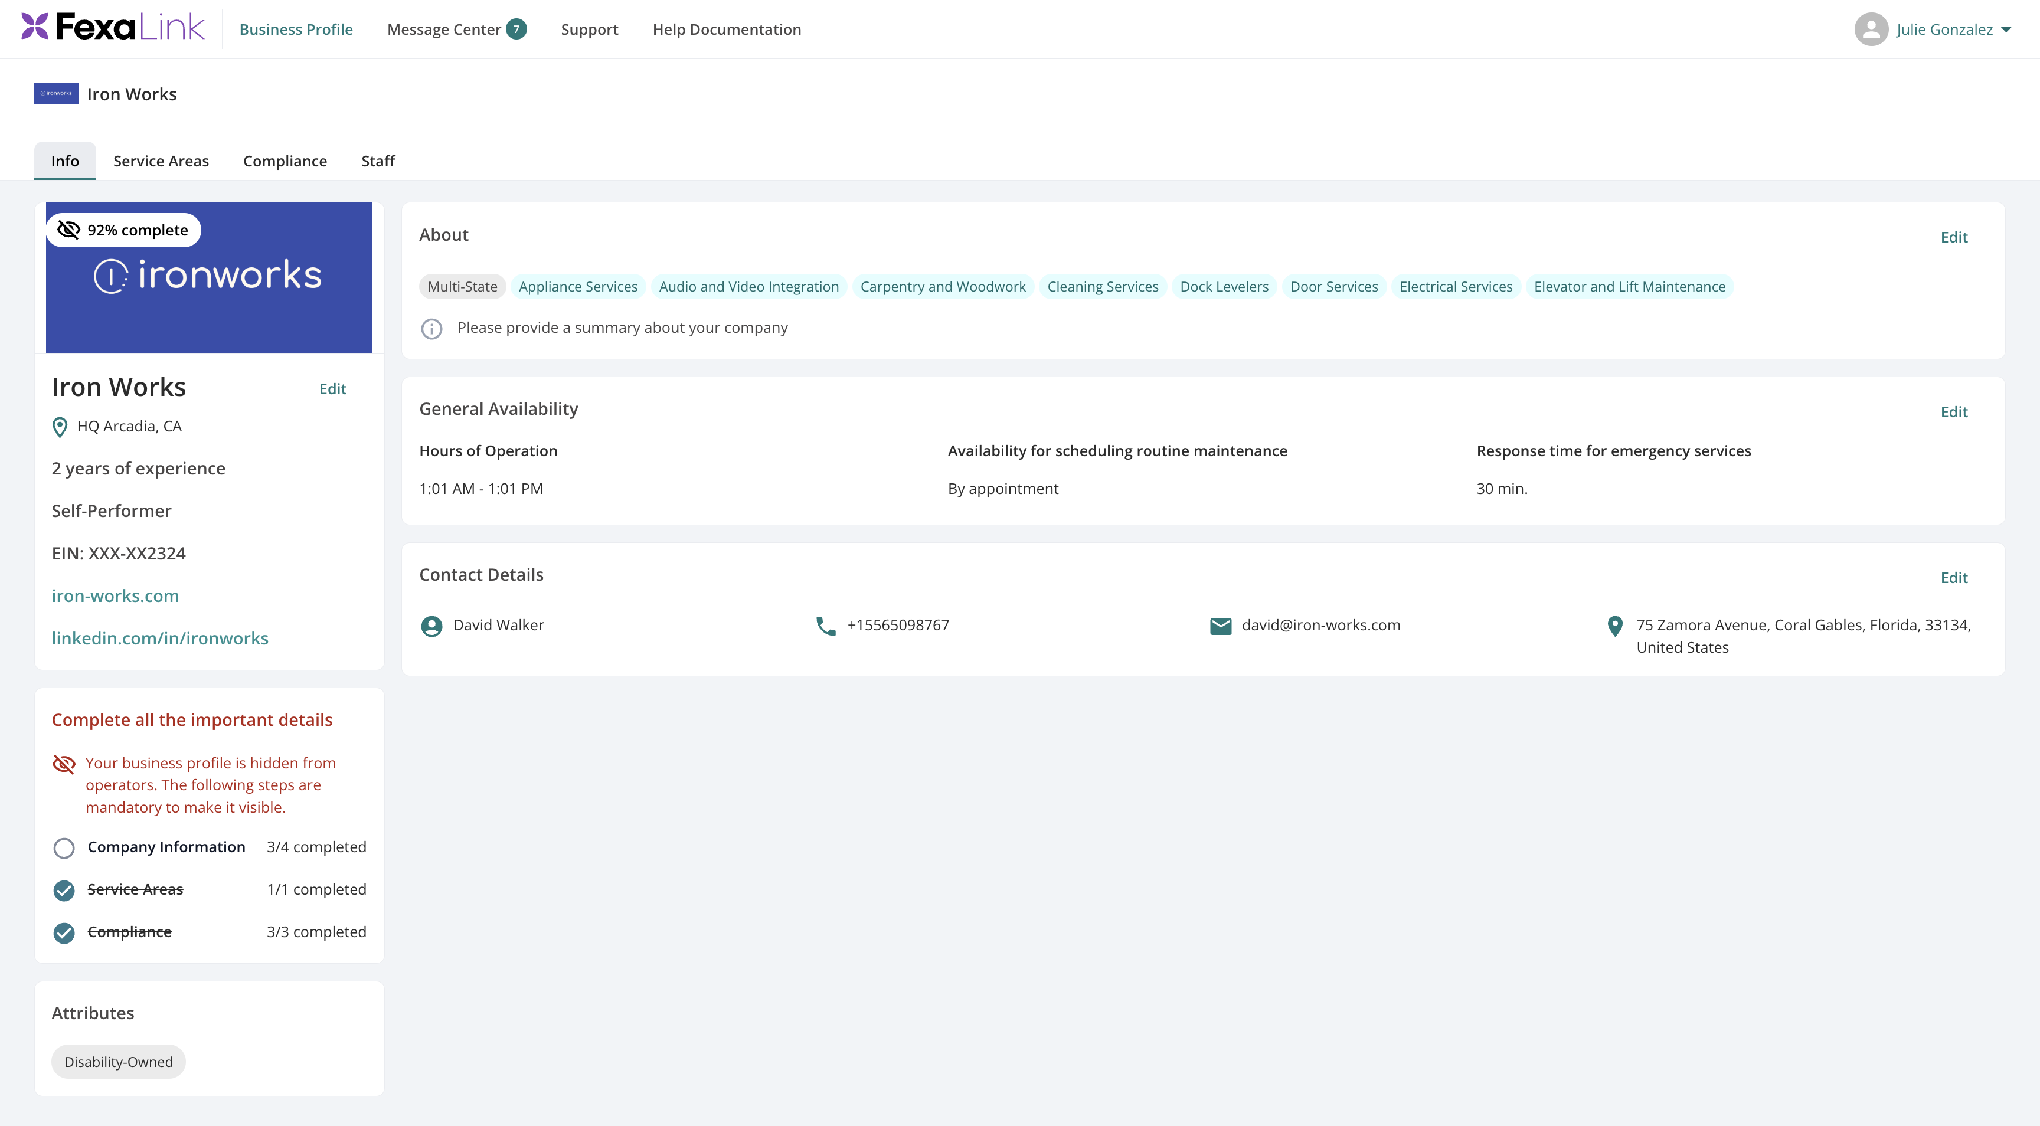Screen dimensions: 2040x1126
Task: Open linkedin.com/in/ironworks link
Action: click(x=160, y=638)
